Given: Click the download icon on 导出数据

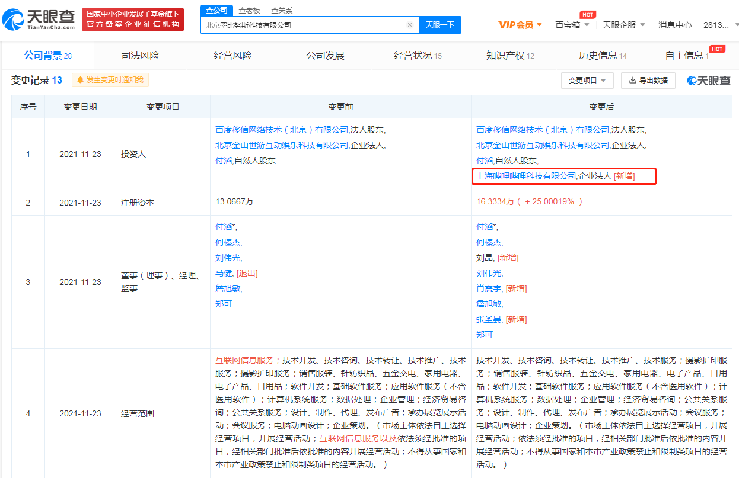Looking at the screenshot, I should (x=633, y=81).
